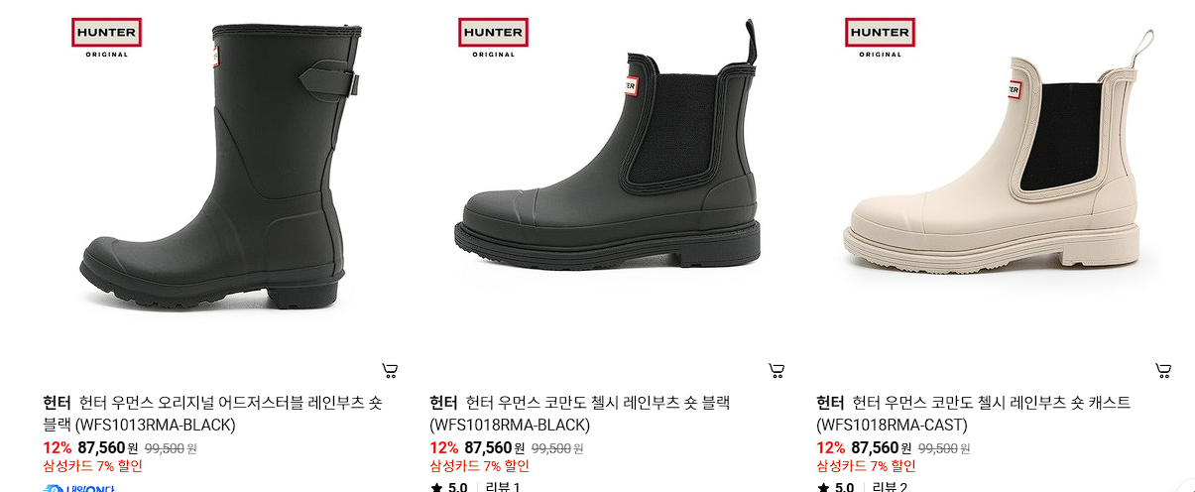The height and width of the screenshot is (492, 1195).
Task: Click 헌터 brand name of first product
Action: point(57,403)
